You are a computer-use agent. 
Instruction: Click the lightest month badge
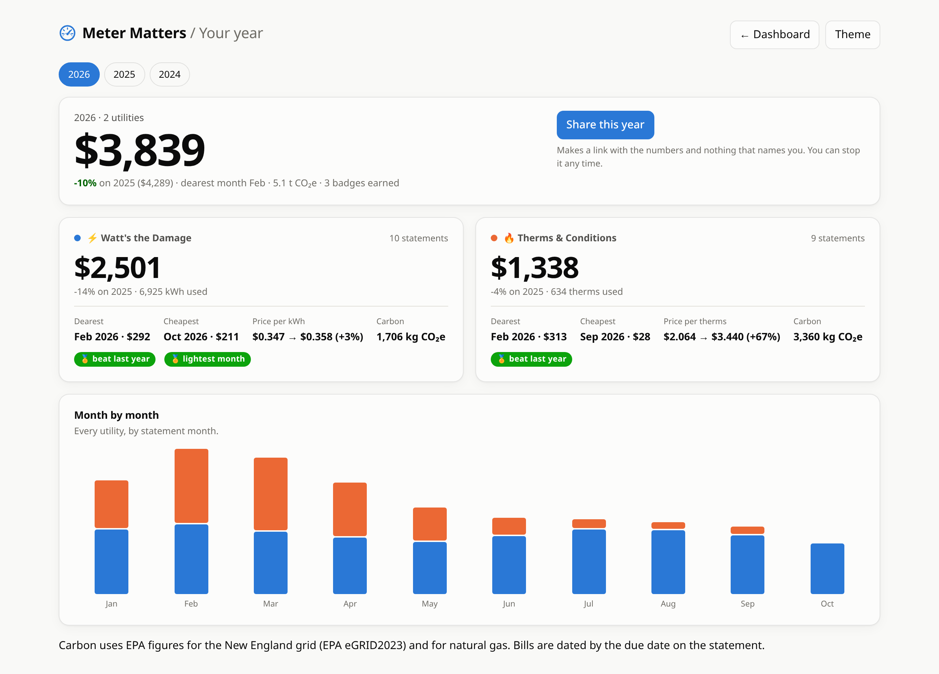pos(208,359)
